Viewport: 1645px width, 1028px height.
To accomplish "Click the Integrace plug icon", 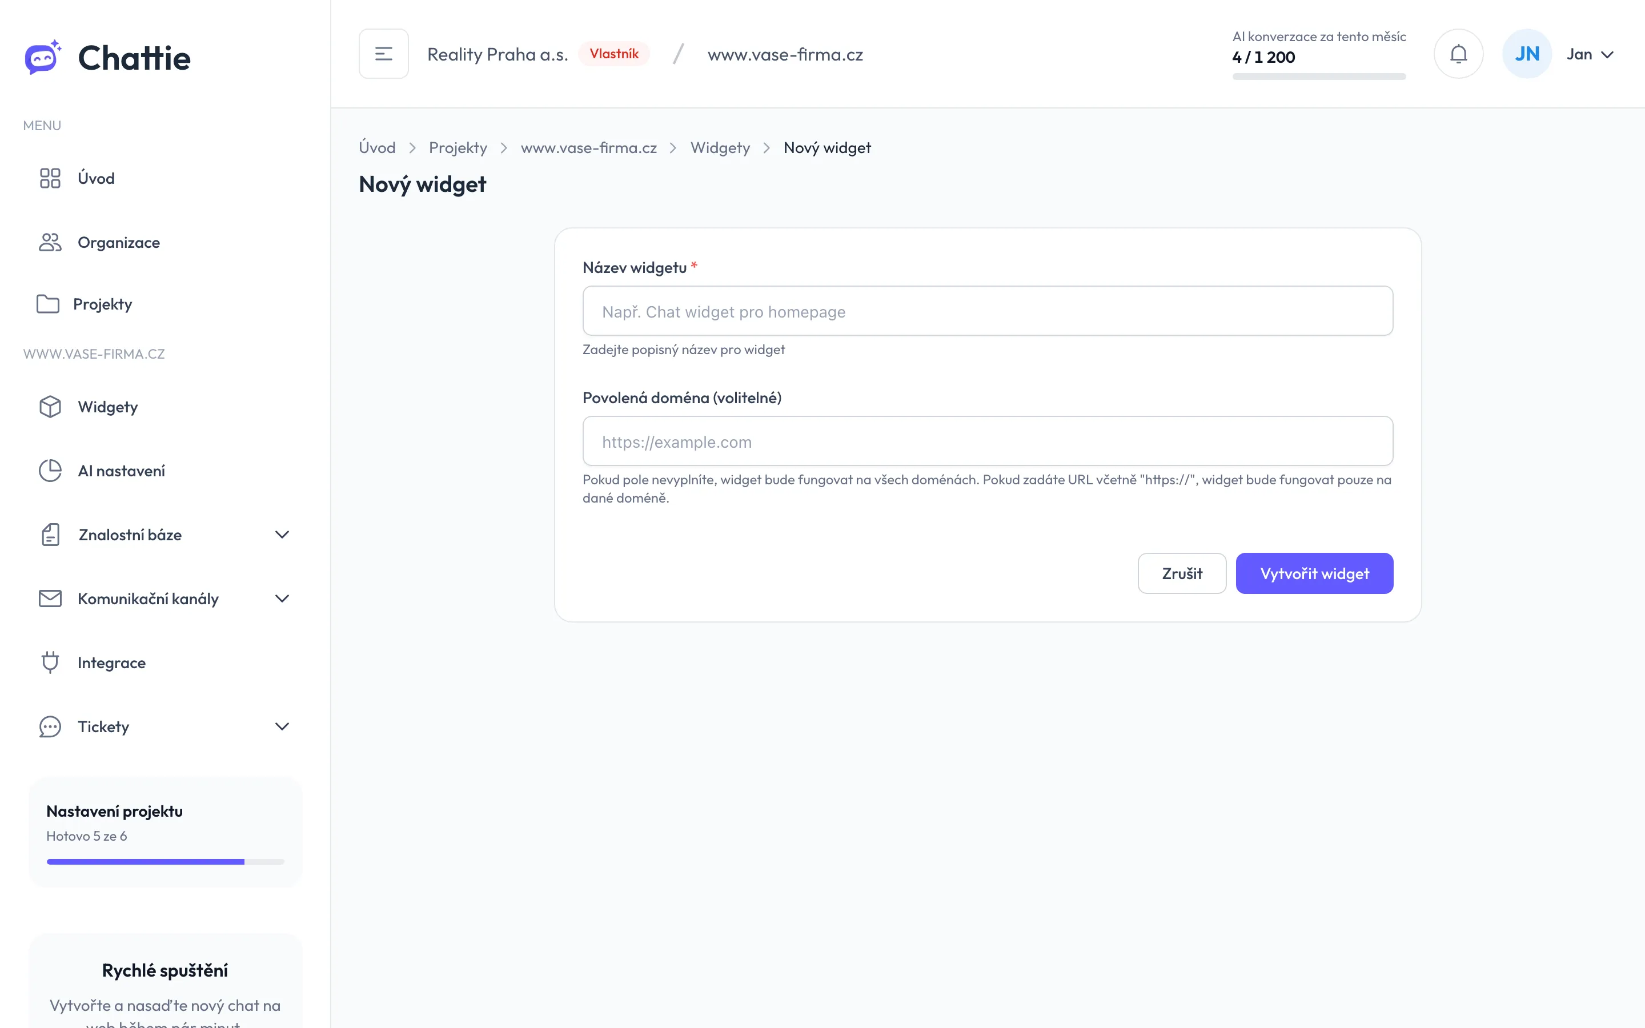I will coord(50,662).
